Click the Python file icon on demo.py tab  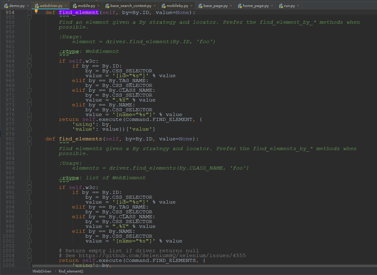pos(5,5)
